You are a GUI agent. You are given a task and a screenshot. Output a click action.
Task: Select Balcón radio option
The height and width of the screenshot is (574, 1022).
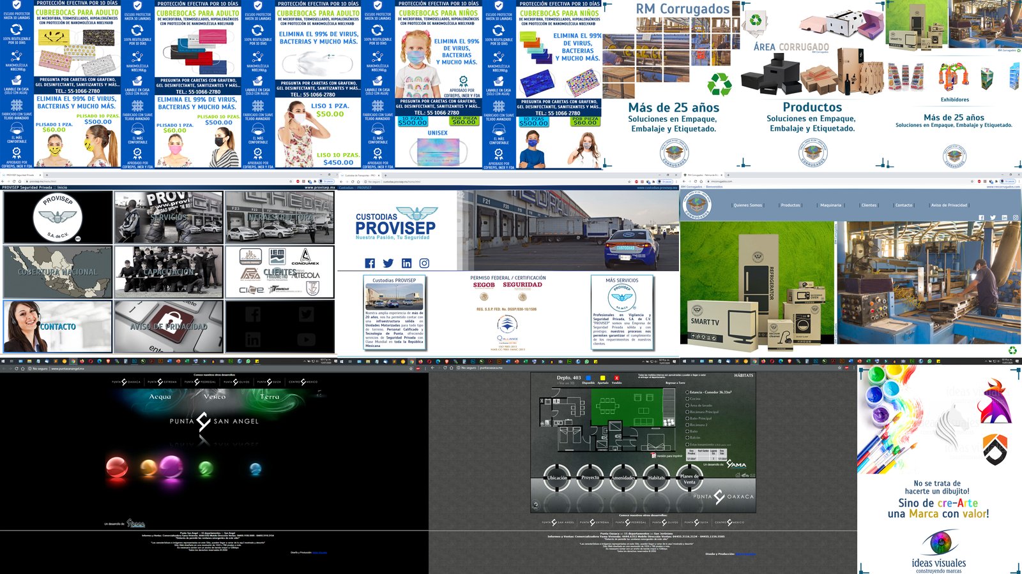click(x=687, y=438)
